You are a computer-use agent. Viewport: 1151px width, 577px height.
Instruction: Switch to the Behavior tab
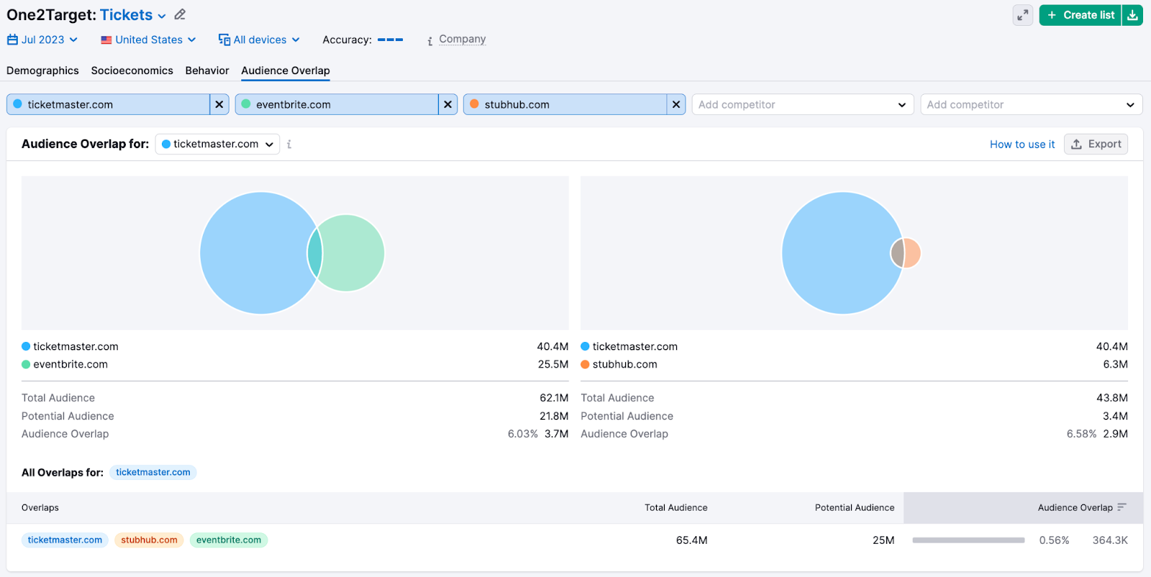click(207, 70)
